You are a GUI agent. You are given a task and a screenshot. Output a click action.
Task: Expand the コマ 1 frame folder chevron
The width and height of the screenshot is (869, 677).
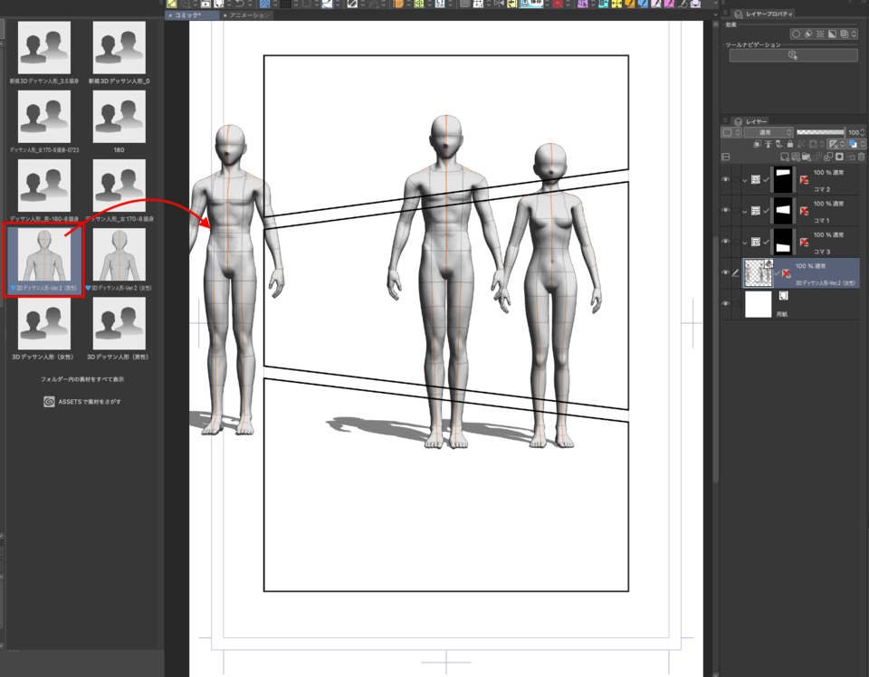(745, 211)
